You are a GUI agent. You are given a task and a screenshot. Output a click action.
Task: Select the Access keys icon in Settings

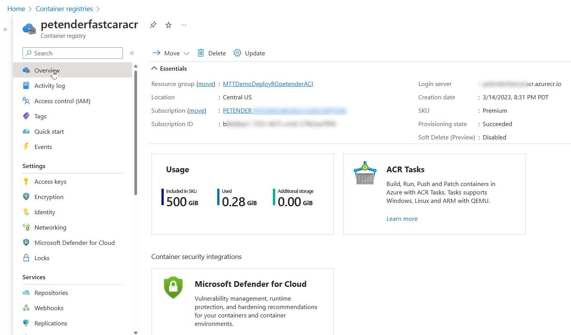tap(26, 181)
